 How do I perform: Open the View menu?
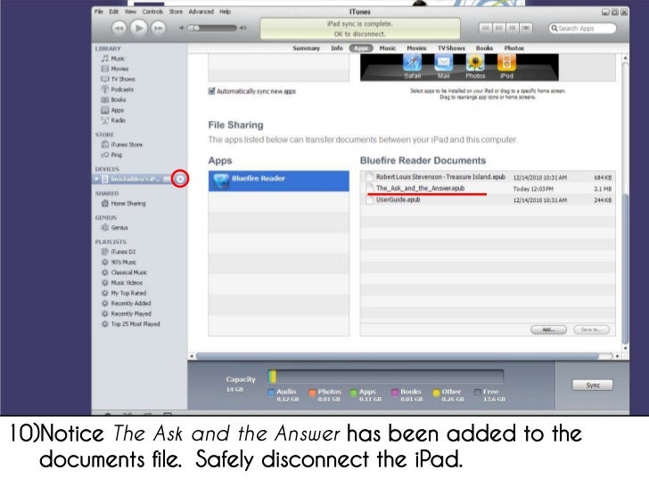130,12
